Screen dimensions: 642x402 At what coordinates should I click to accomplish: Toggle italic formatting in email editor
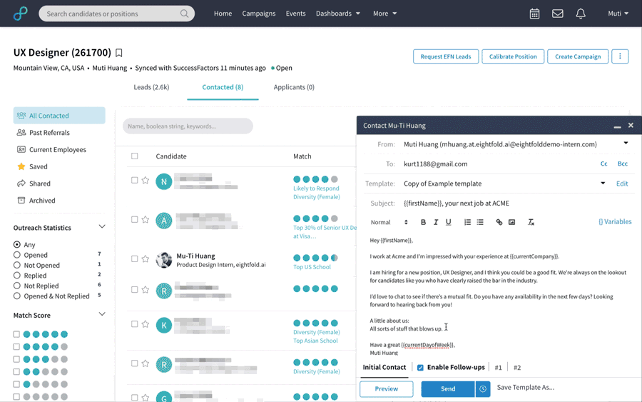pyautogui.click(x=436, y=222)
